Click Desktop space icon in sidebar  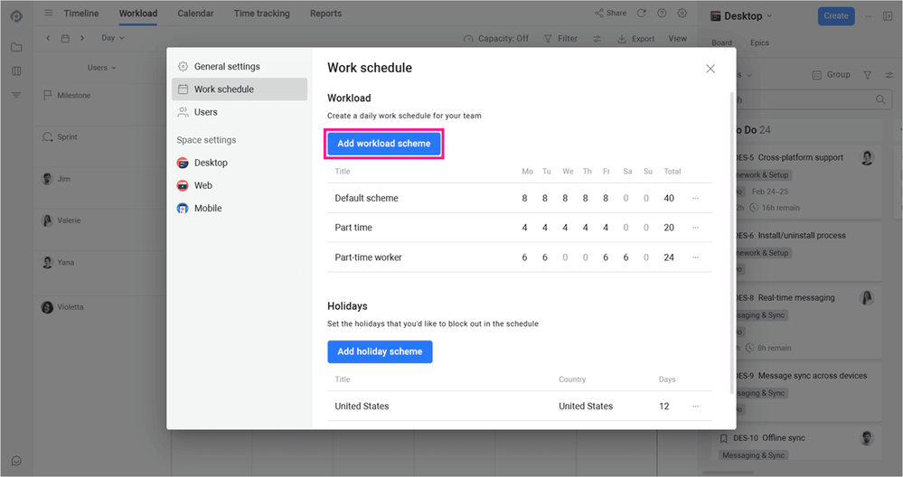(x=183, y=163)
